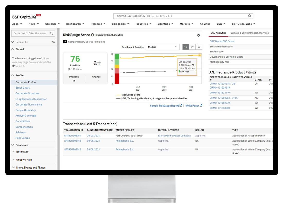Open Corporate Structure in the sidebar
The height and width of the screenshot is (211, 283).
click(27, 93)
